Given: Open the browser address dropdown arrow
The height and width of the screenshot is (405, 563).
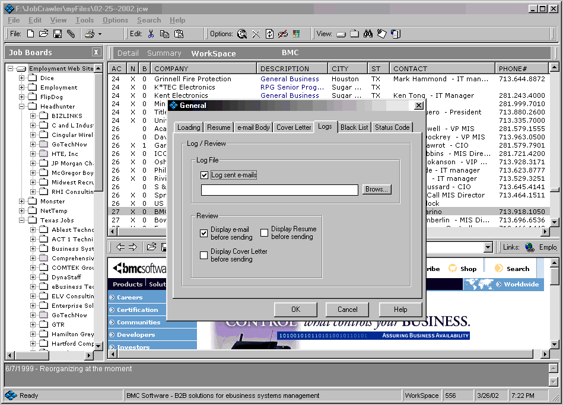Looking at the screenshot, I should 488,247.
